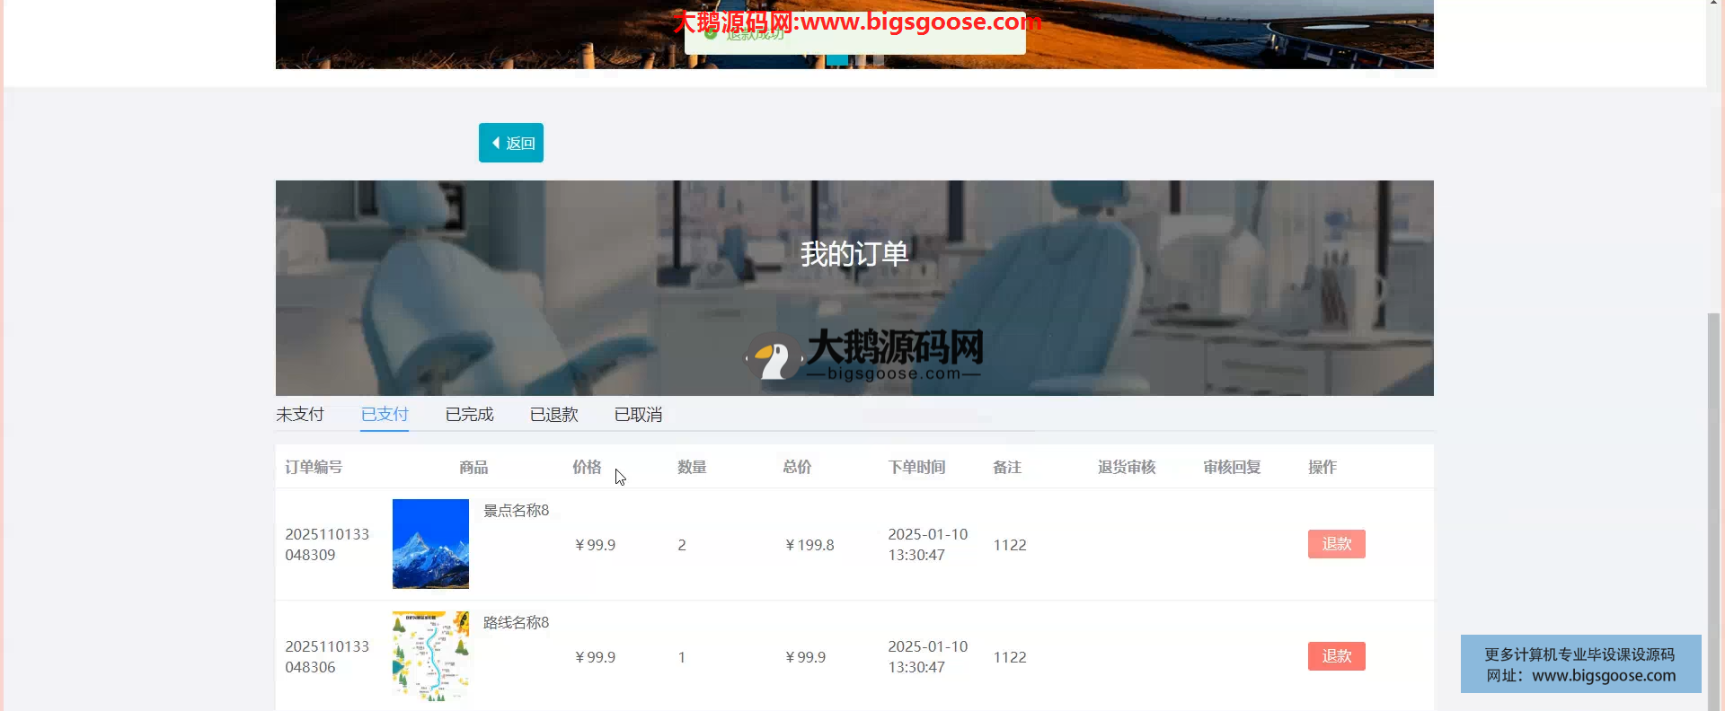Switch to the 未支付 tab
Viewport: 1725px width, 711px height.
299,415
